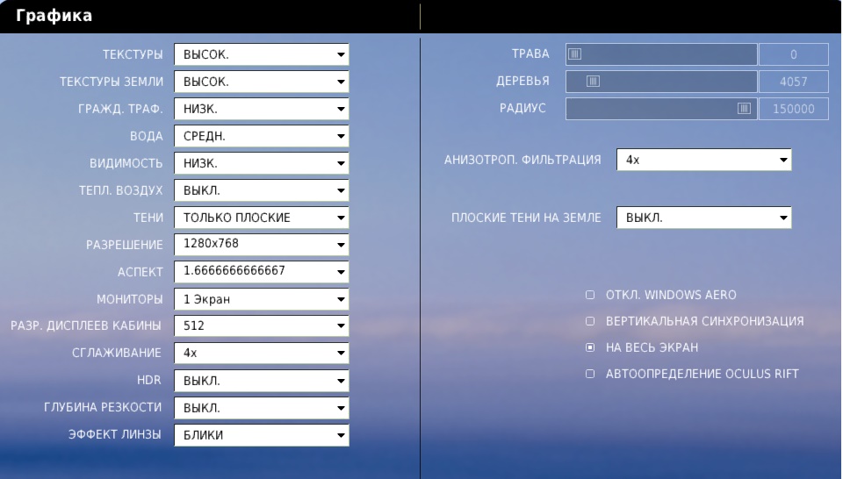Click the АНИЗОТРОП. ФИЛЬТРАЦИЯ label
Viewport: 843px width, 479px height.
pyautogui.click(x=522, y=160)
